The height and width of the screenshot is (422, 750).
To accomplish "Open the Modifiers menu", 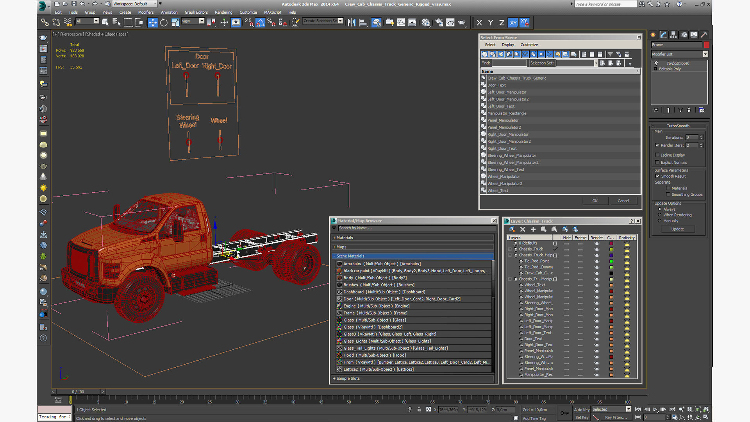I will [x=146, y=13].
